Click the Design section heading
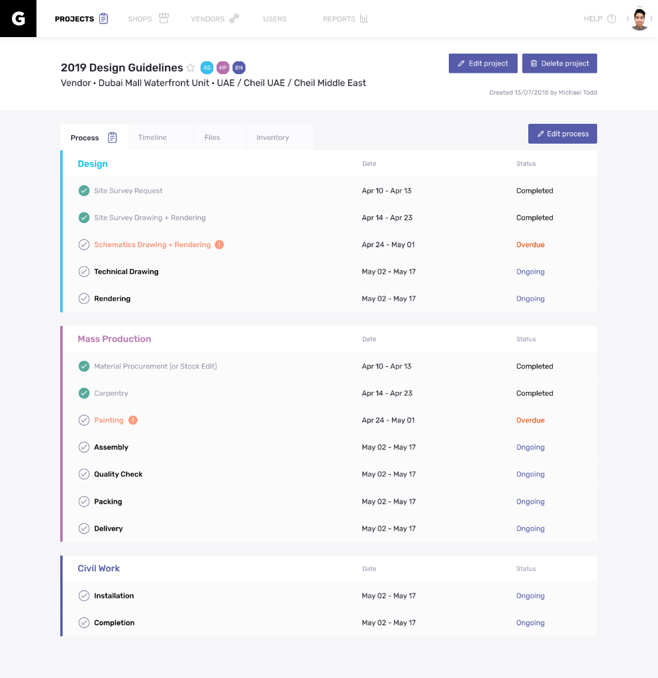Screen dimensions: 658x678 pos(93,164)
